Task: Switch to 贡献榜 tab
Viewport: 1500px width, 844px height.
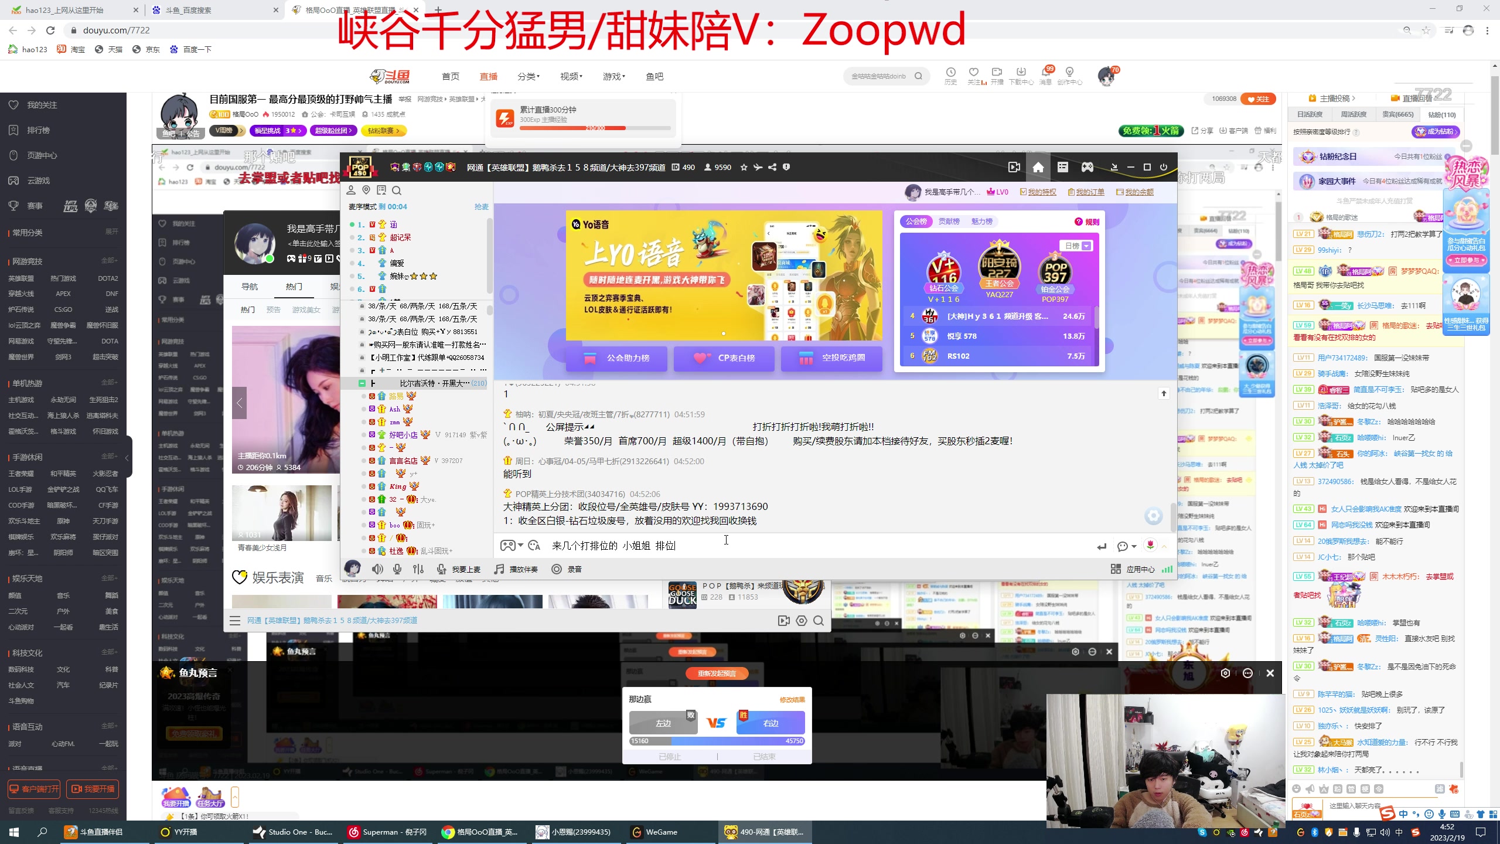Action: coord(949,222)
